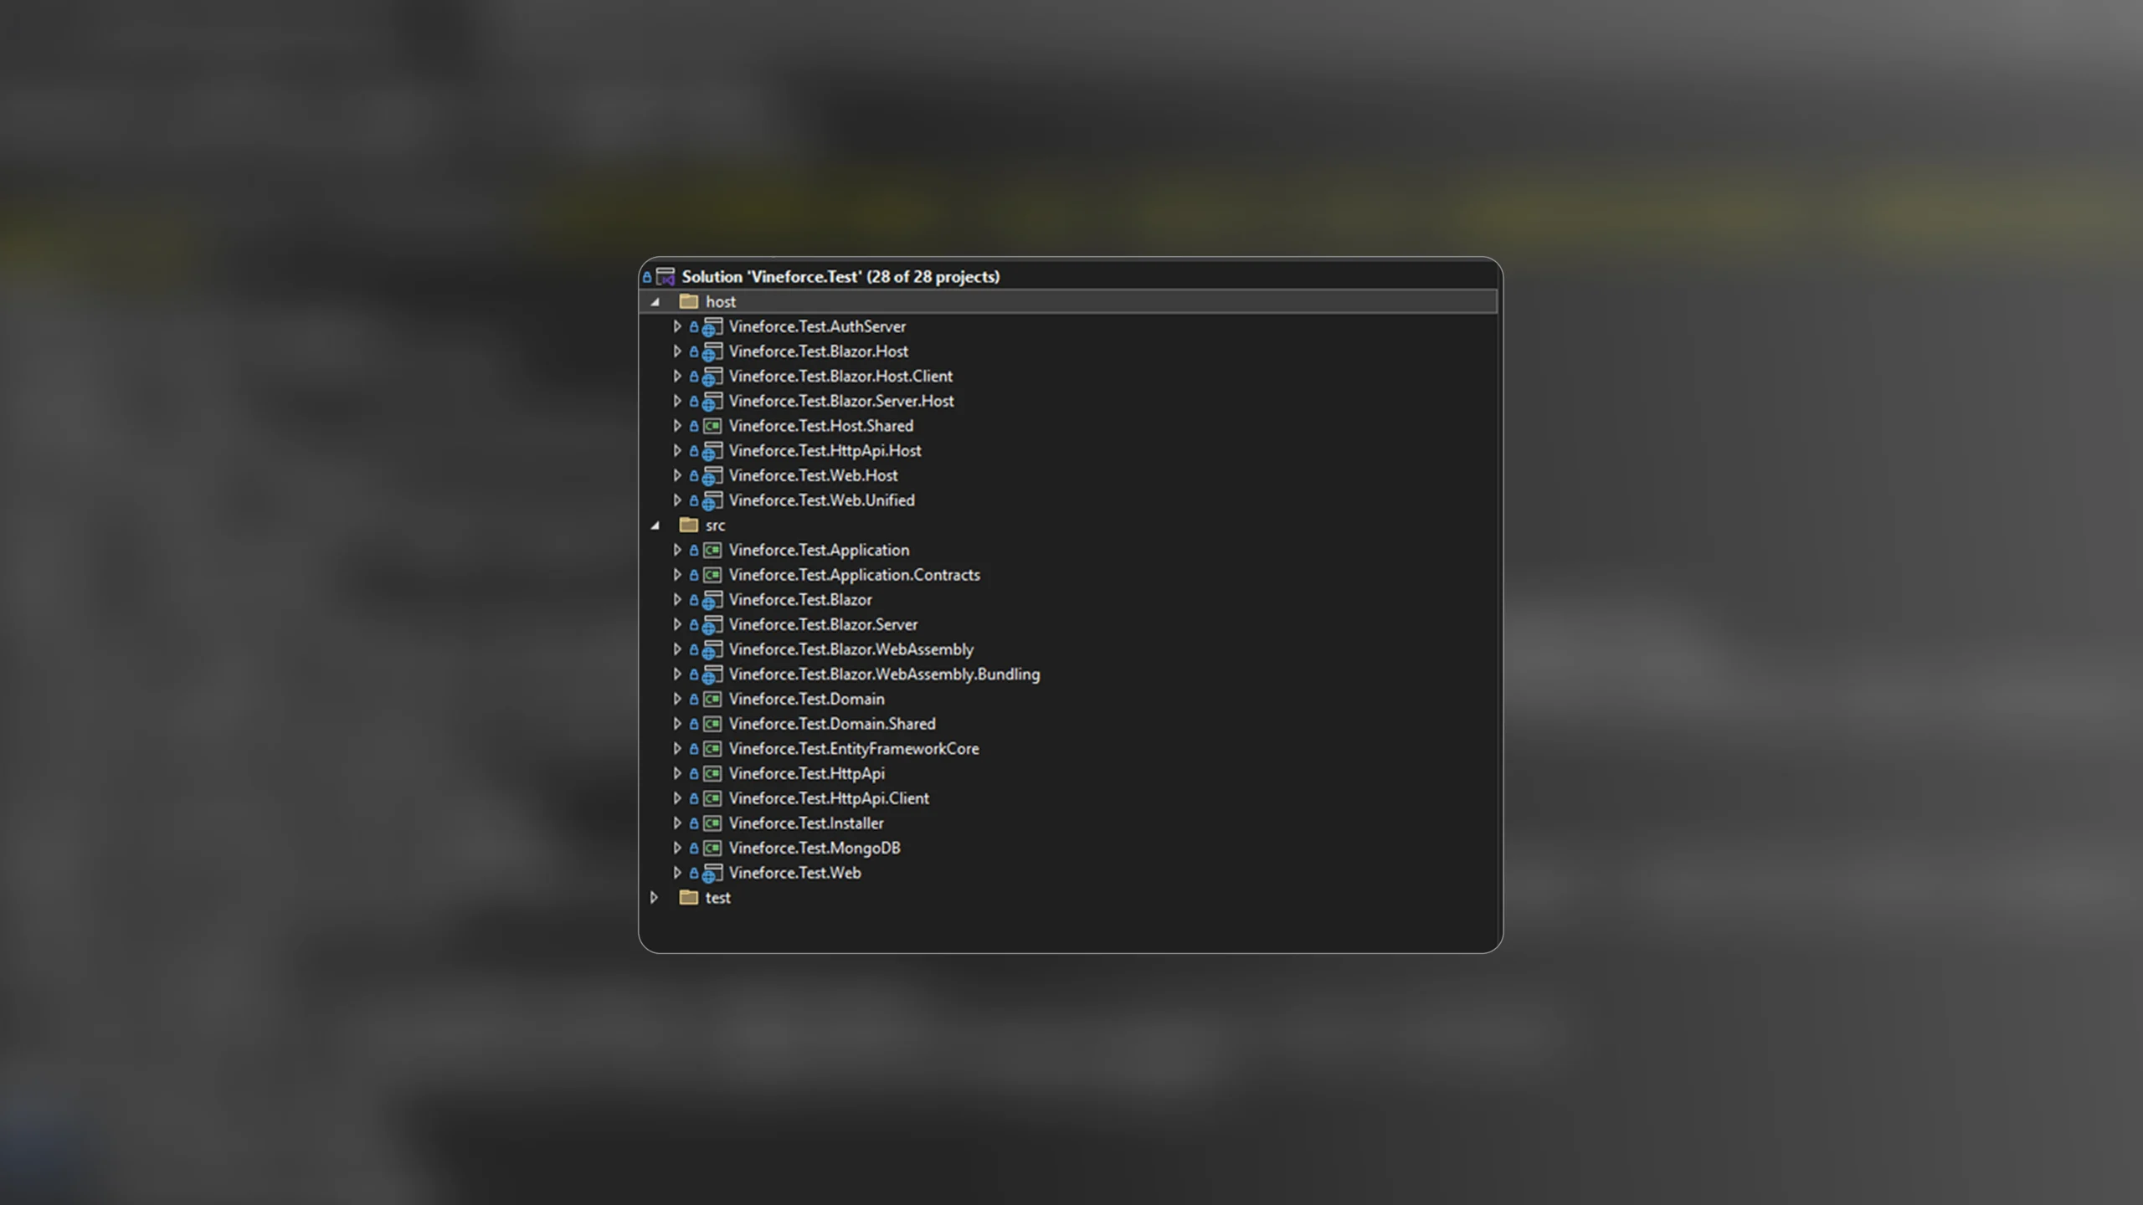2143x1205 pixels.
Task: Collapse the host solution folder
Action: [x=655, y=302]
